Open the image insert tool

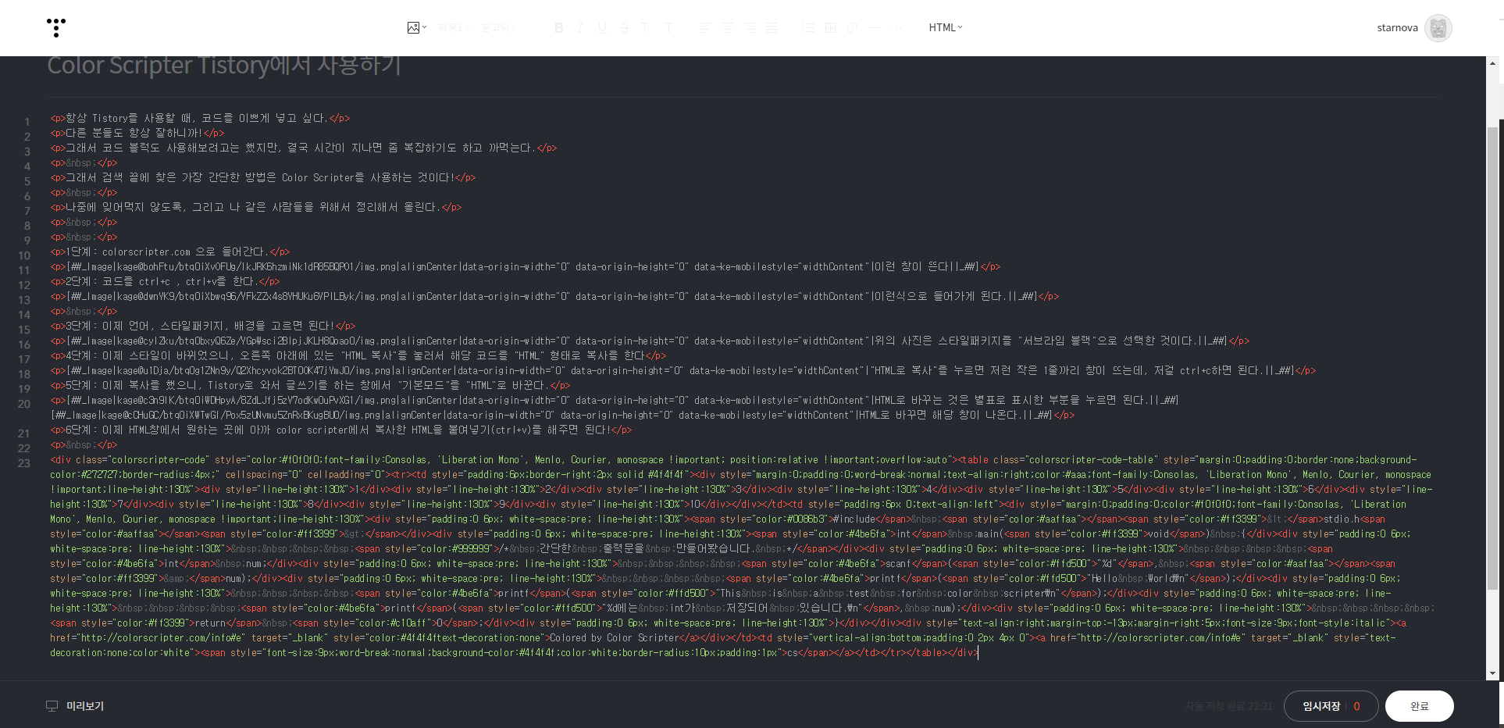[417, 27]
